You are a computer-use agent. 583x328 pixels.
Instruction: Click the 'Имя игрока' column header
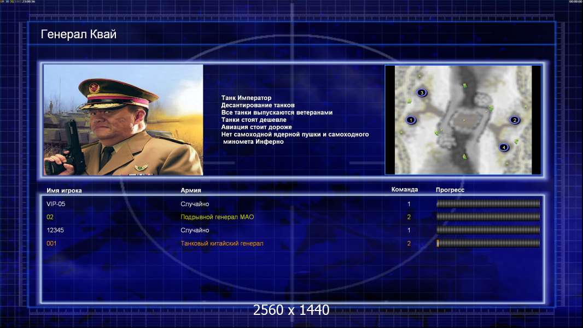point(64,191)
